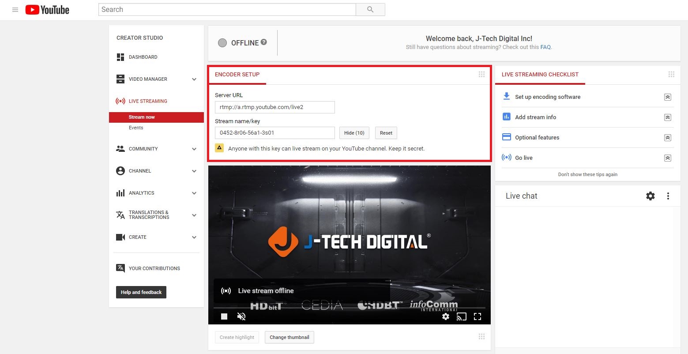Screen dimensions: 688x354
Task: Open live chat settings gear
Action: pyautogui.click(x=650, y=196)
